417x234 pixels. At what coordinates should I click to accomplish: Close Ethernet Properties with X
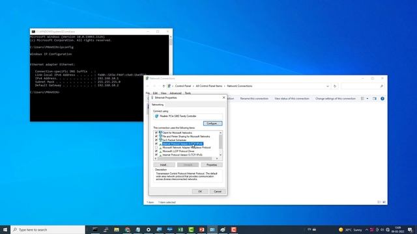click(223, 97)
